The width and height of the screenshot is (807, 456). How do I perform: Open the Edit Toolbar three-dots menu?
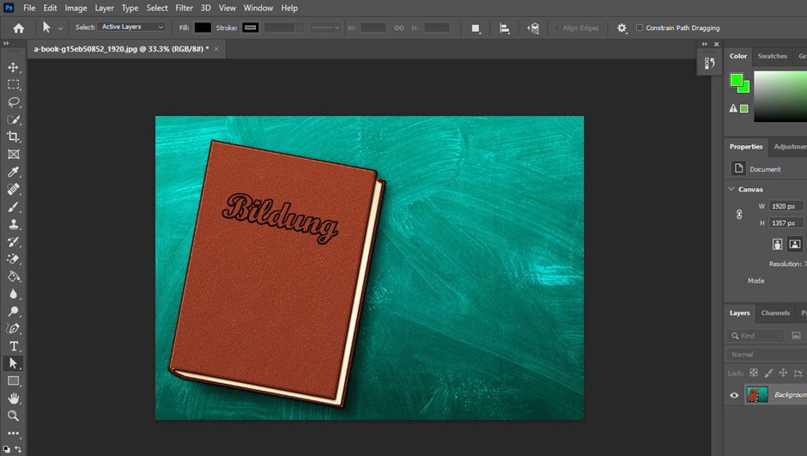(x=14, y=433)
